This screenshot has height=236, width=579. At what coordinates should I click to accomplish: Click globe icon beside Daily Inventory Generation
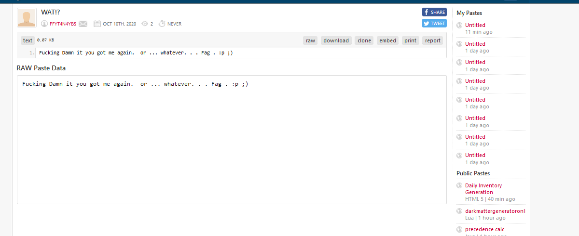point(460,185)
